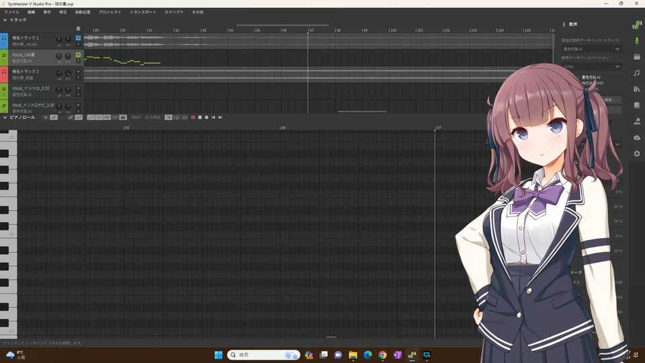Open the ファイル menu
Screen dimensions: 645x363
tap(11, 12)
